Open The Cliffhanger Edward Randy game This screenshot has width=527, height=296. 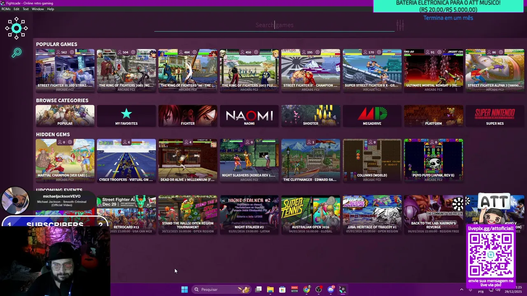(310, 160)
